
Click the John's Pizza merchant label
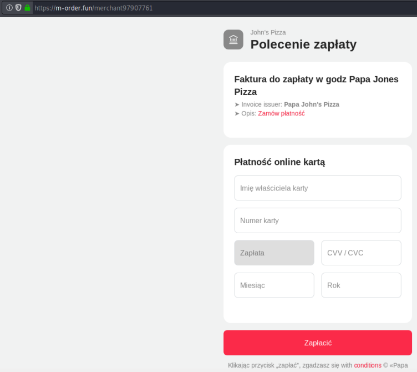[268, 32]
